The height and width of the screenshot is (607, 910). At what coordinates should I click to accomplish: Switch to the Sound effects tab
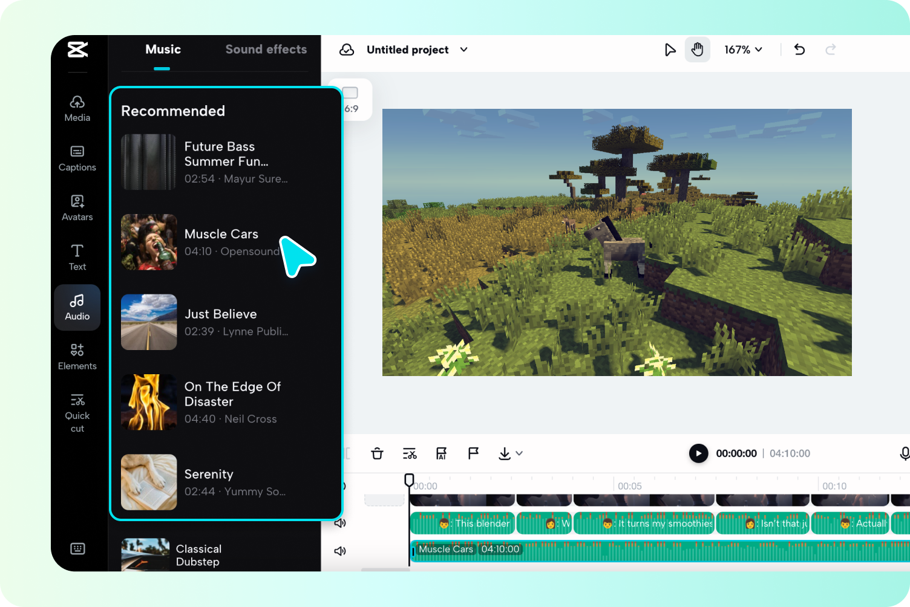pyautogui.click(x=266, y=50)
